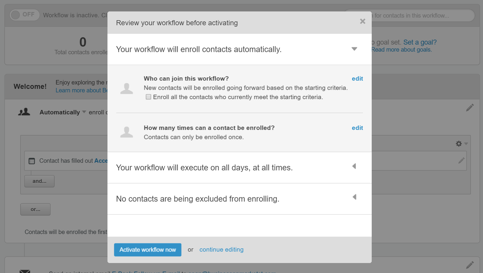The width and height of the screenshot is (483, 273).
Task: Click the pencil edit icon at top right
Action: 470,108
